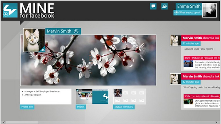Click the 'Everyone loves Paris, right? :-)' text

(199, 49)
